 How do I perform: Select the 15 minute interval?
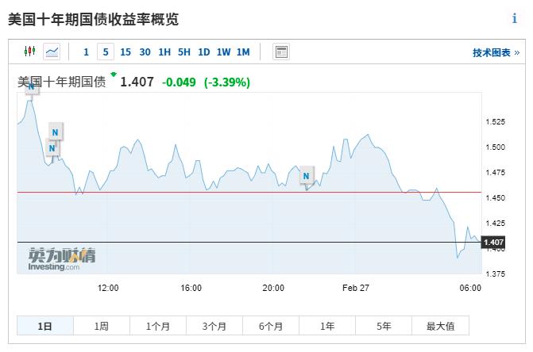click(126, 52)
